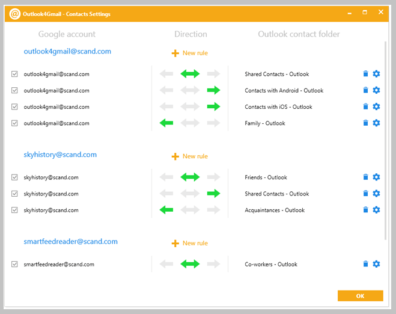Uncheck the outlook4gmail Shared Contacts rule checkbox
Viewport: 396px width, 314px height.
tap(14, 74)
